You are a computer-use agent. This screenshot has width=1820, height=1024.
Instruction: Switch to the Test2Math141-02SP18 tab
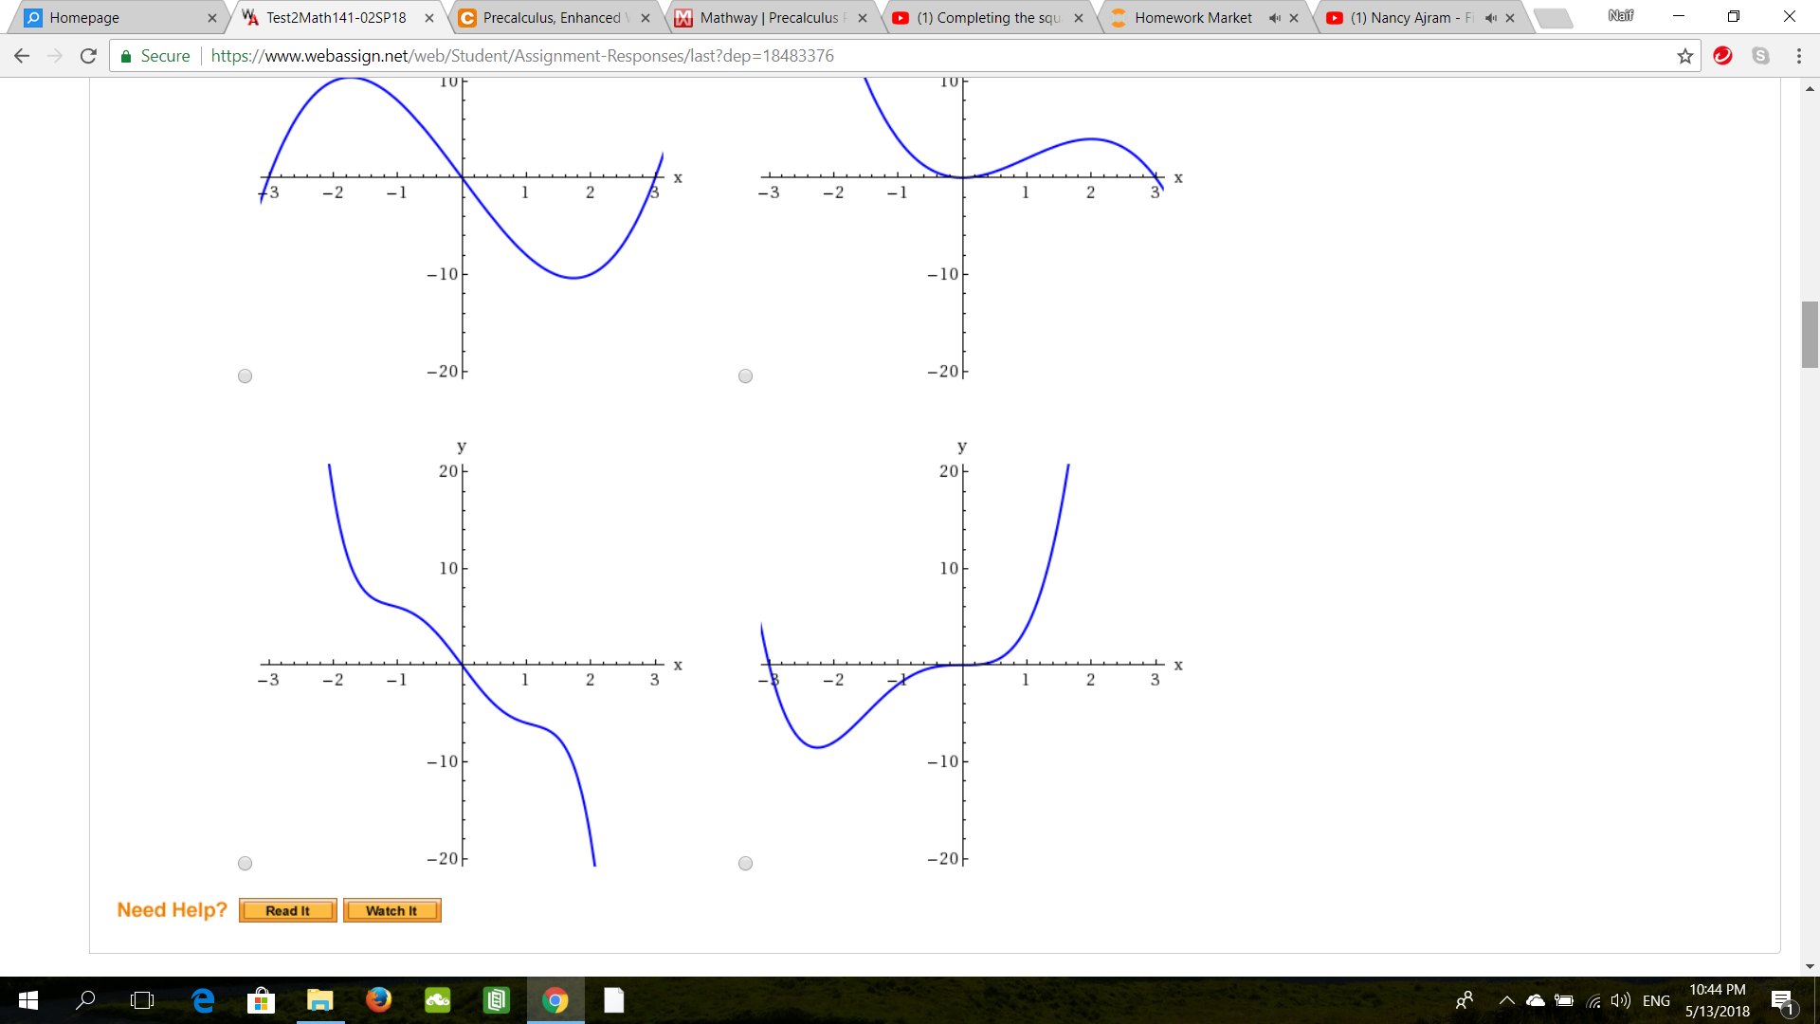(335, 17)
